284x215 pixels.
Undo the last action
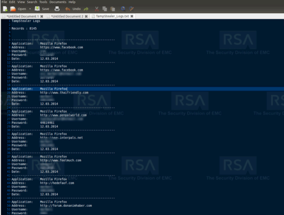[73, 9]
